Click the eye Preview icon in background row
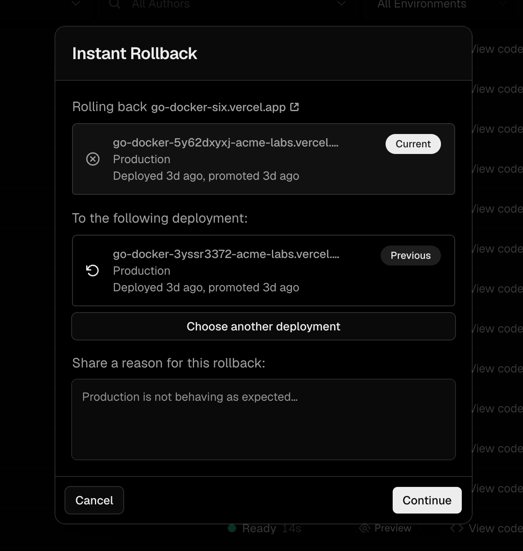 [x=364, y=528]
